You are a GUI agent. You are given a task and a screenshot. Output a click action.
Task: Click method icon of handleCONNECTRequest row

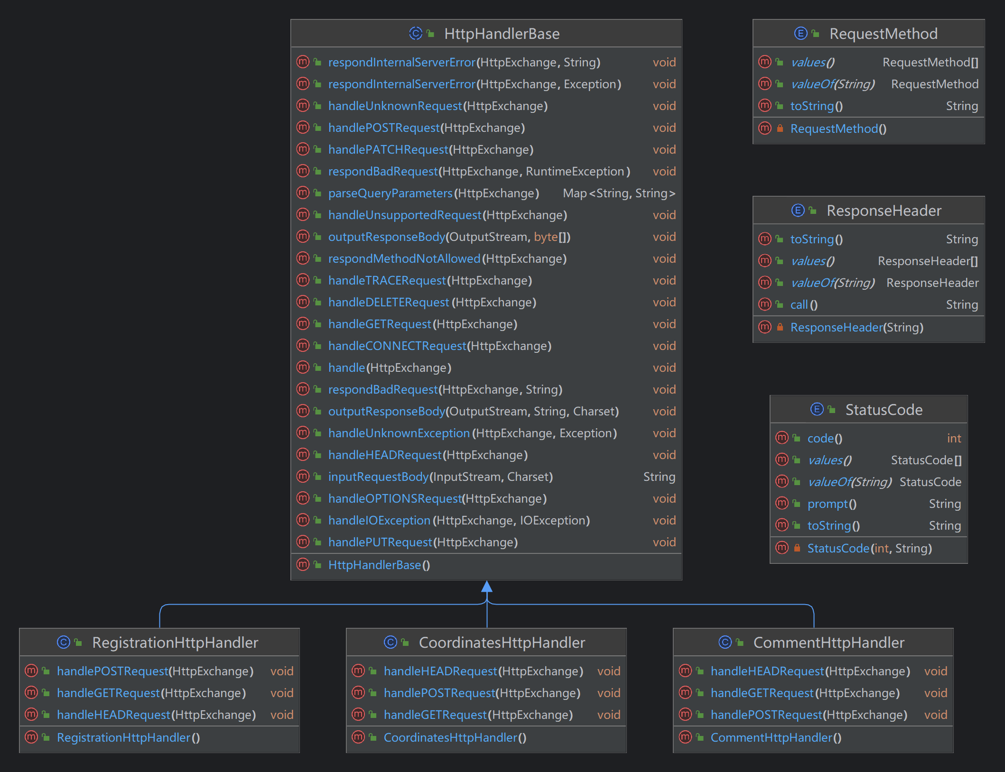pyautogui.click(x=303, y=345)
